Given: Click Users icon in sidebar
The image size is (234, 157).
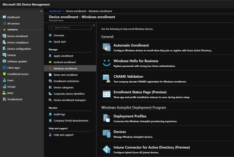Looking at the screenshot, I should (x=4, y=80).
